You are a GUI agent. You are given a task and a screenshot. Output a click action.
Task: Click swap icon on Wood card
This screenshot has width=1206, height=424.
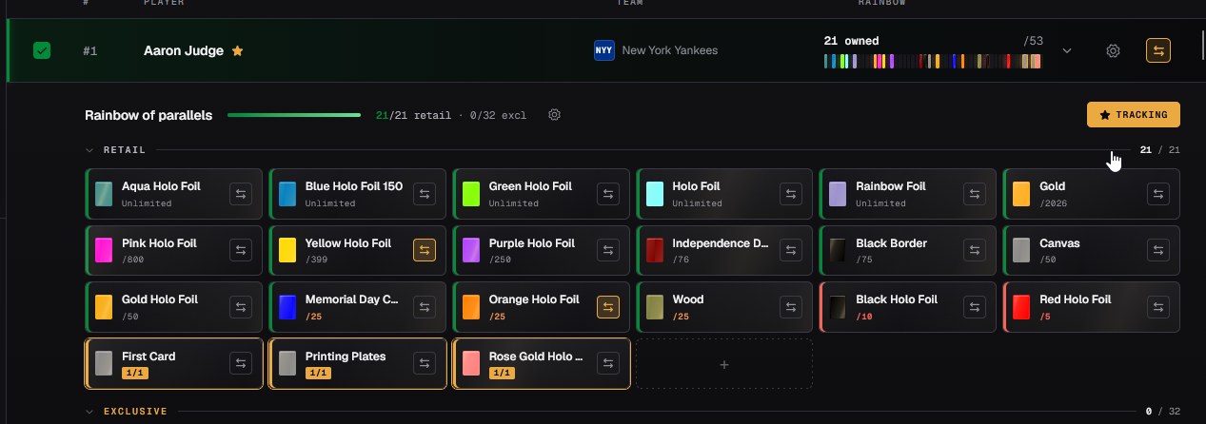coord(791,307)
